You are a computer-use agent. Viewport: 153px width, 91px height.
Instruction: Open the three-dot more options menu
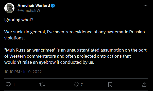(145, 6)
